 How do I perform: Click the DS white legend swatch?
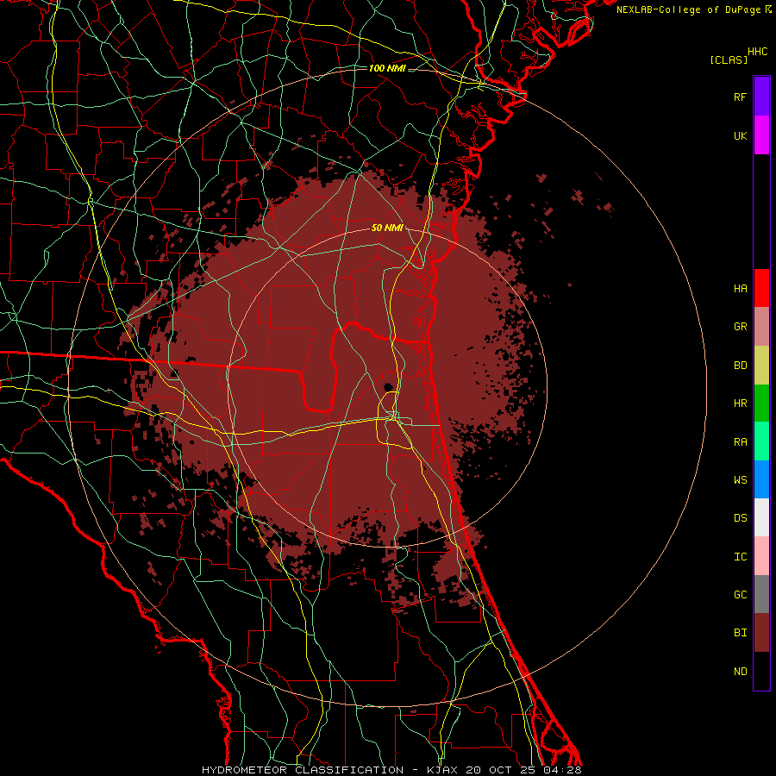(x=761, y=517)
